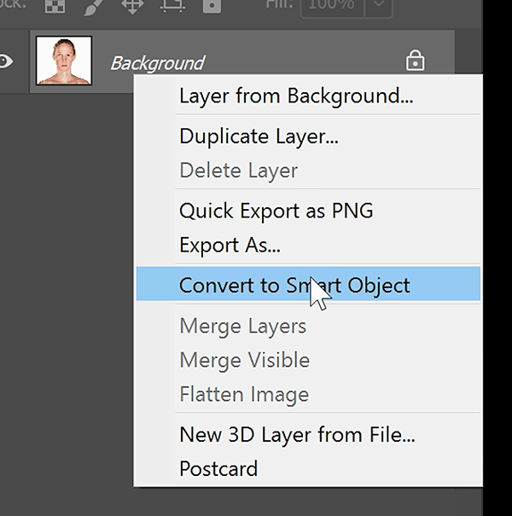Click Convert to Smart Object
Viewport: 512px width, 516px height.
294,285
